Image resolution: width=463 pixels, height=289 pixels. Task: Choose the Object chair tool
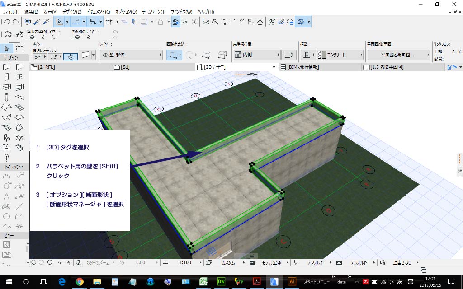point(6,137)
